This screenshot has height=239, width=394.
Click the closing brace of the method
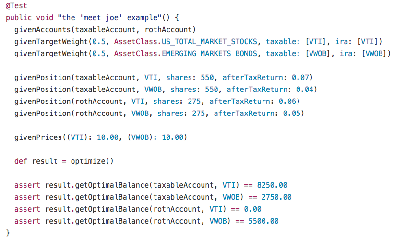point(8,233)
